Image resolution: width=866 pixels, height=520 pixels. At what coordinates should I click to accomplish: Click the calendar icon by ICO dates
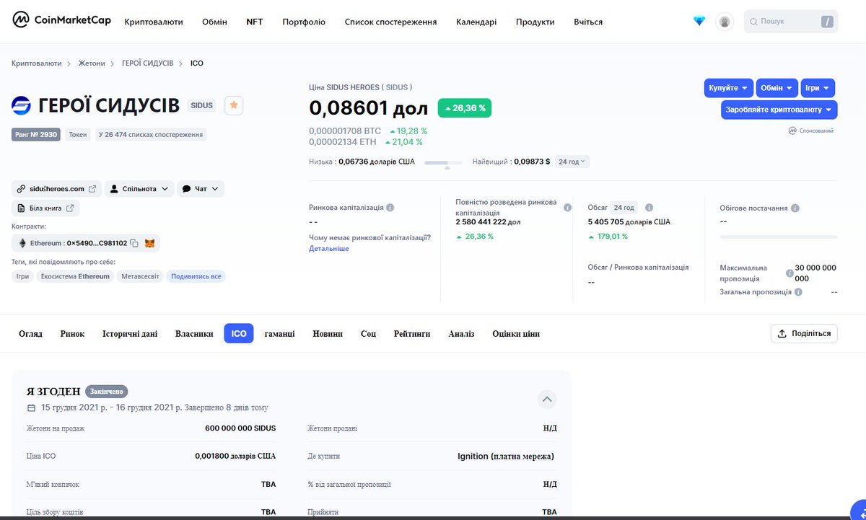(x=31, y=407)
